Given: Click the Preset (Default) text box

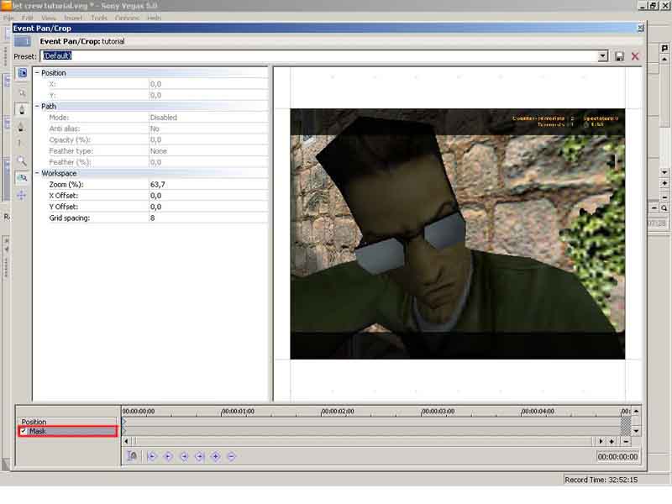Looking at the screenshot, I should 319,56.
